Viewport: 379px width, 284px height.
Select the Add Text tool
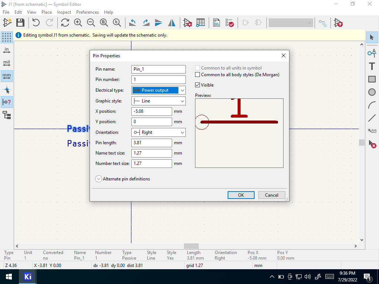(x=372, y=66)
